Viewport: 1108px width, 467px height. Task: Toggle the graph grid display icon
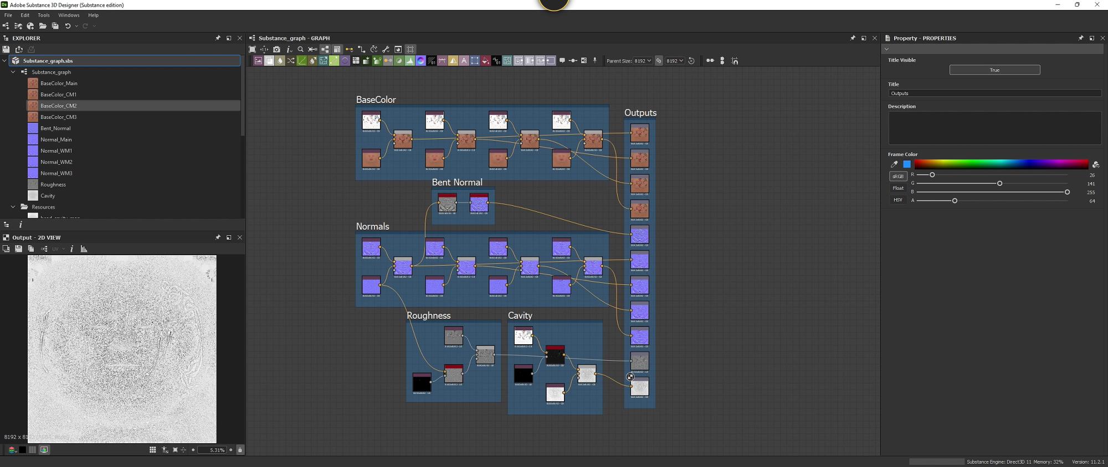410,49
